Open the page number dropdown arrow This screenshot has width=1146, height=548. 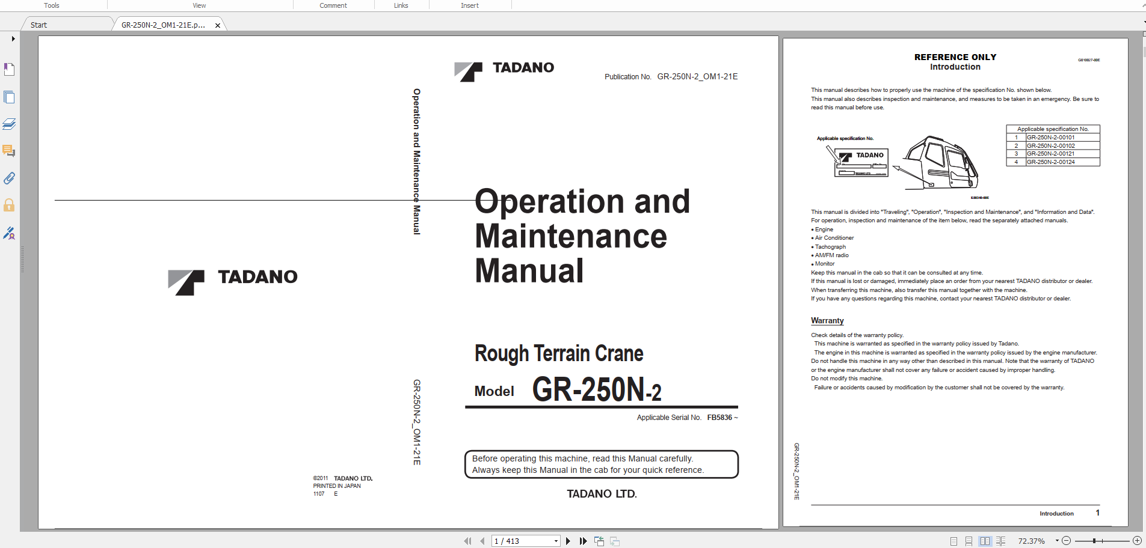(x=556, y=541)
